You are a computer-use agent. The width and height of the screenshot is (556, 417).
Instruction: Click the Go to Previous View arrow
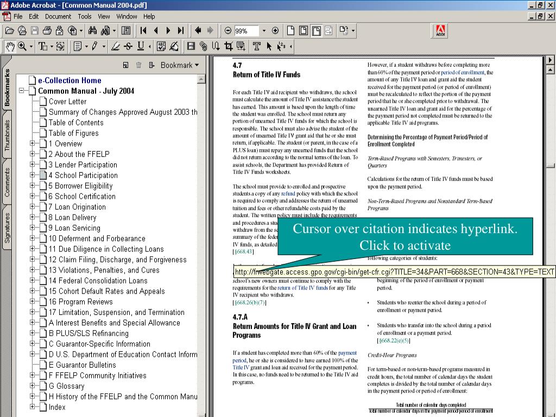coord(198,31)
